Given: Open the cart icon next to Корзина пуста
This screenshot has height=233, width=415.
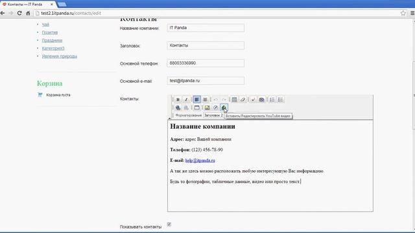Looking at the screenshot, I should point(40,94).
